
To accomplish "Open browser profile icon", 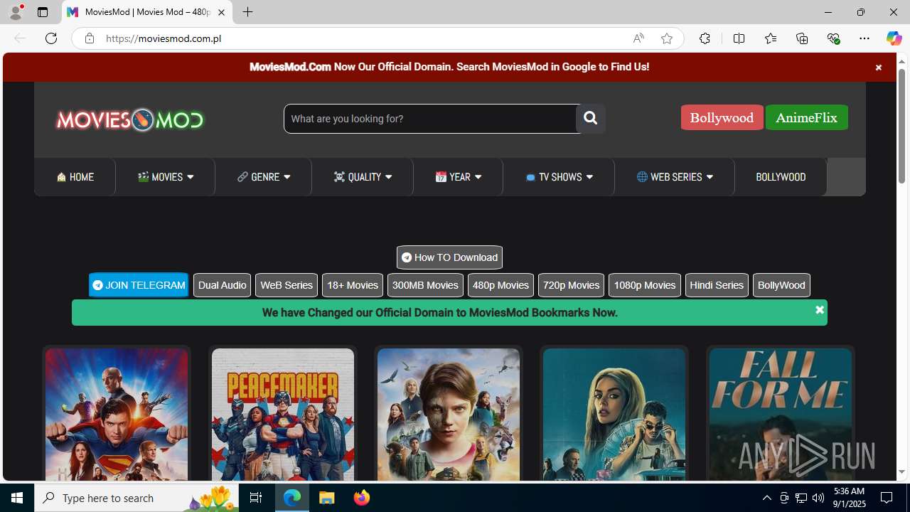I will pyautogui.click(x=16, y=12).
